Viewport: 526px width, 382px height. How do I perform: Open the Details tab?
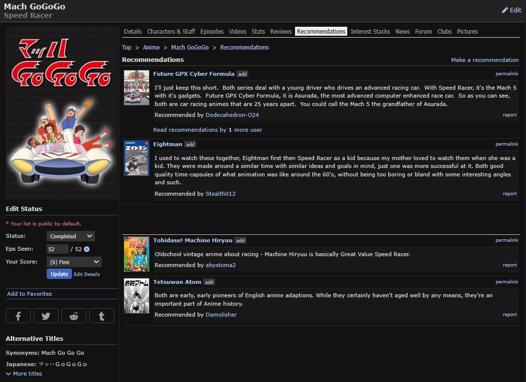pyautogui.click(x=133, y=31)
